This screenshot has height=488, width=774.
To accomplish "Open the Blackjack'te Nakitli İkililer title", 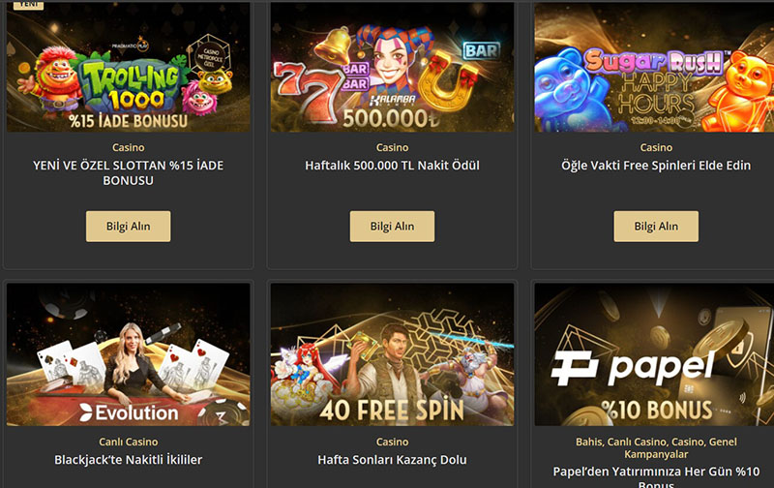I will 129,460.
